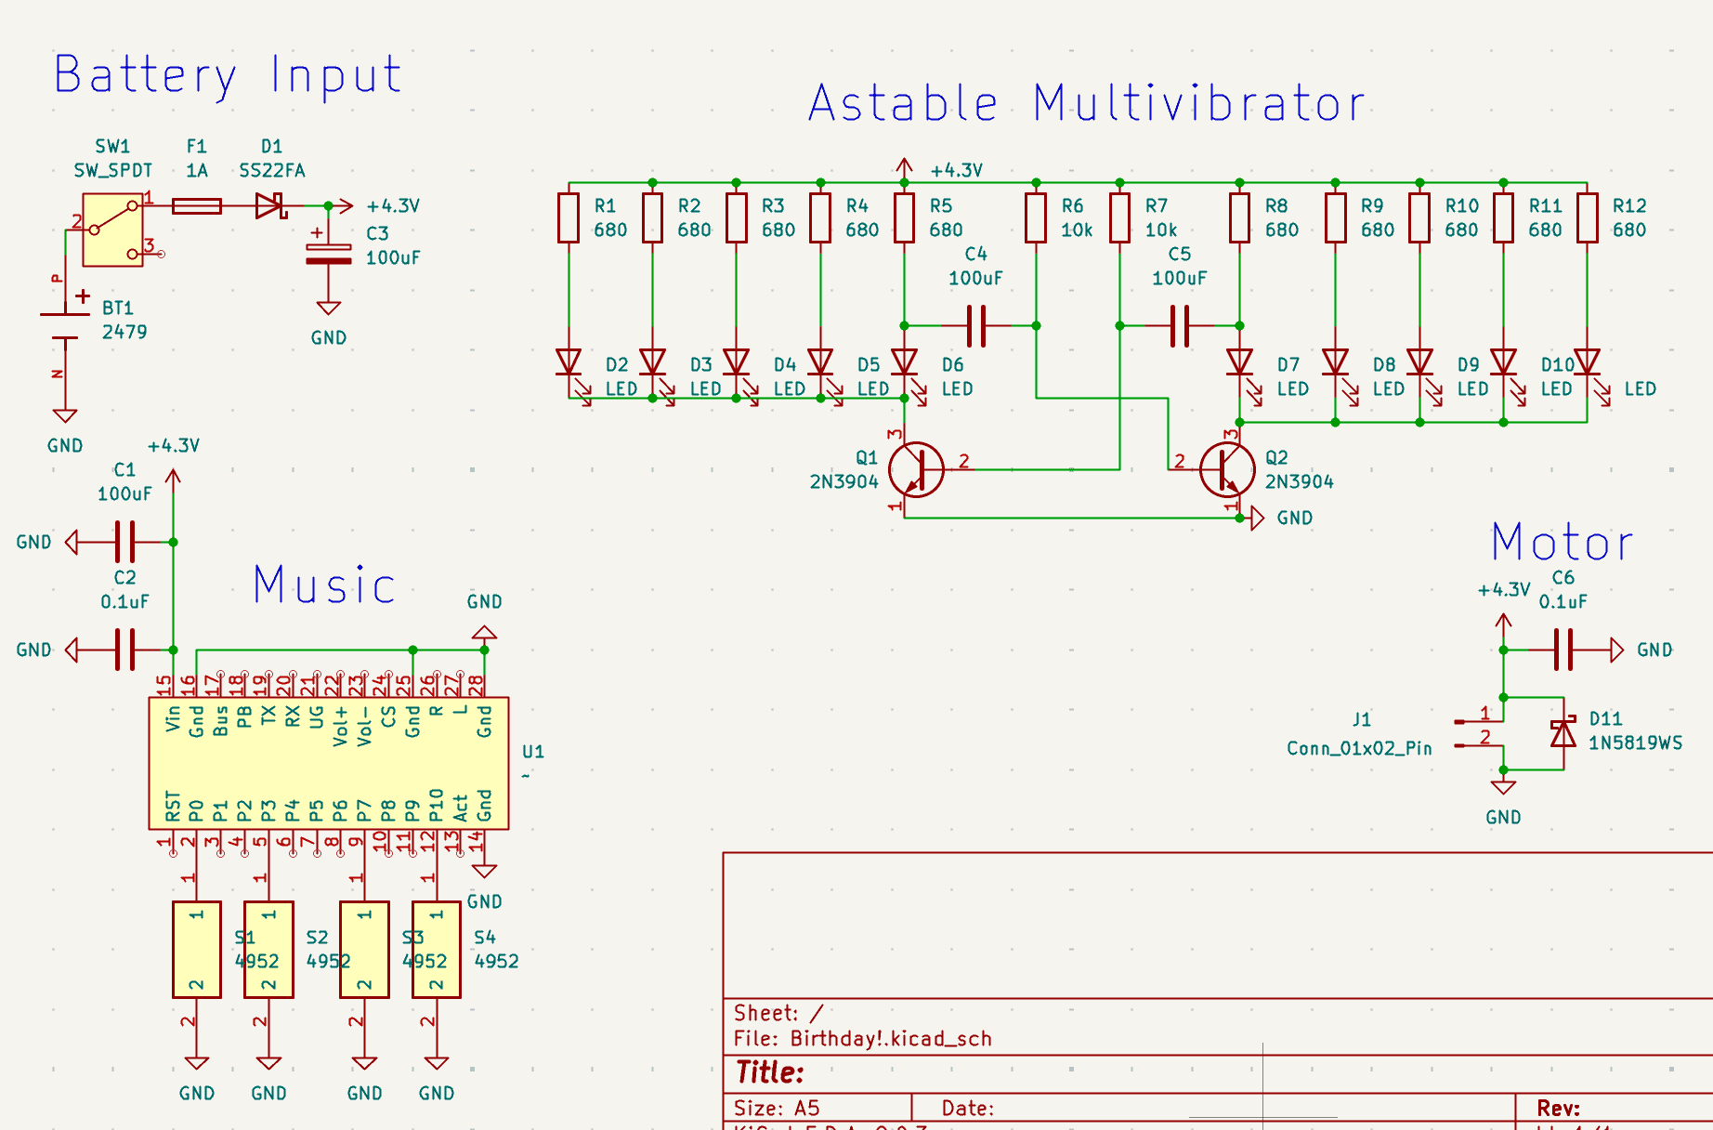Select transistor Q1 symbol
Screen dimensions: 1713x1130
click(x=916, y=469)
